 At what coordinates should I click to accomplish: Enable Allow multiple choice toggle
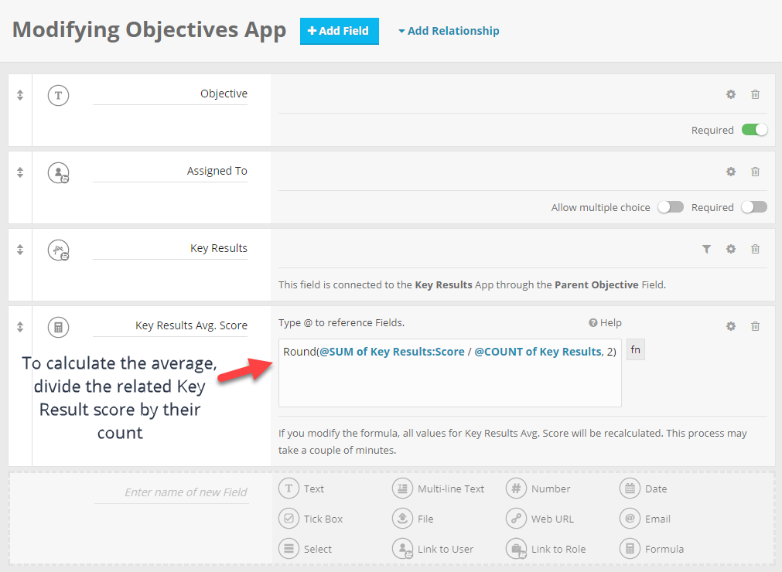(x=670, y=207)
